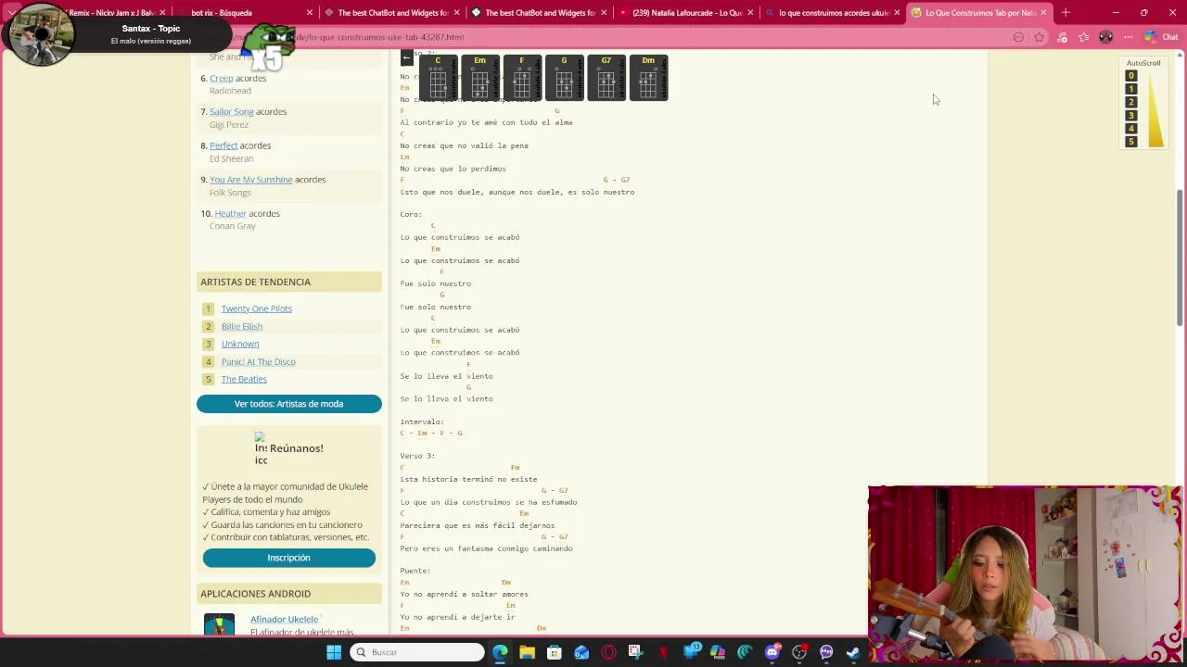Click the taskbar Buscar search box
Screen dimensions: 1187x667
point(417,652)
